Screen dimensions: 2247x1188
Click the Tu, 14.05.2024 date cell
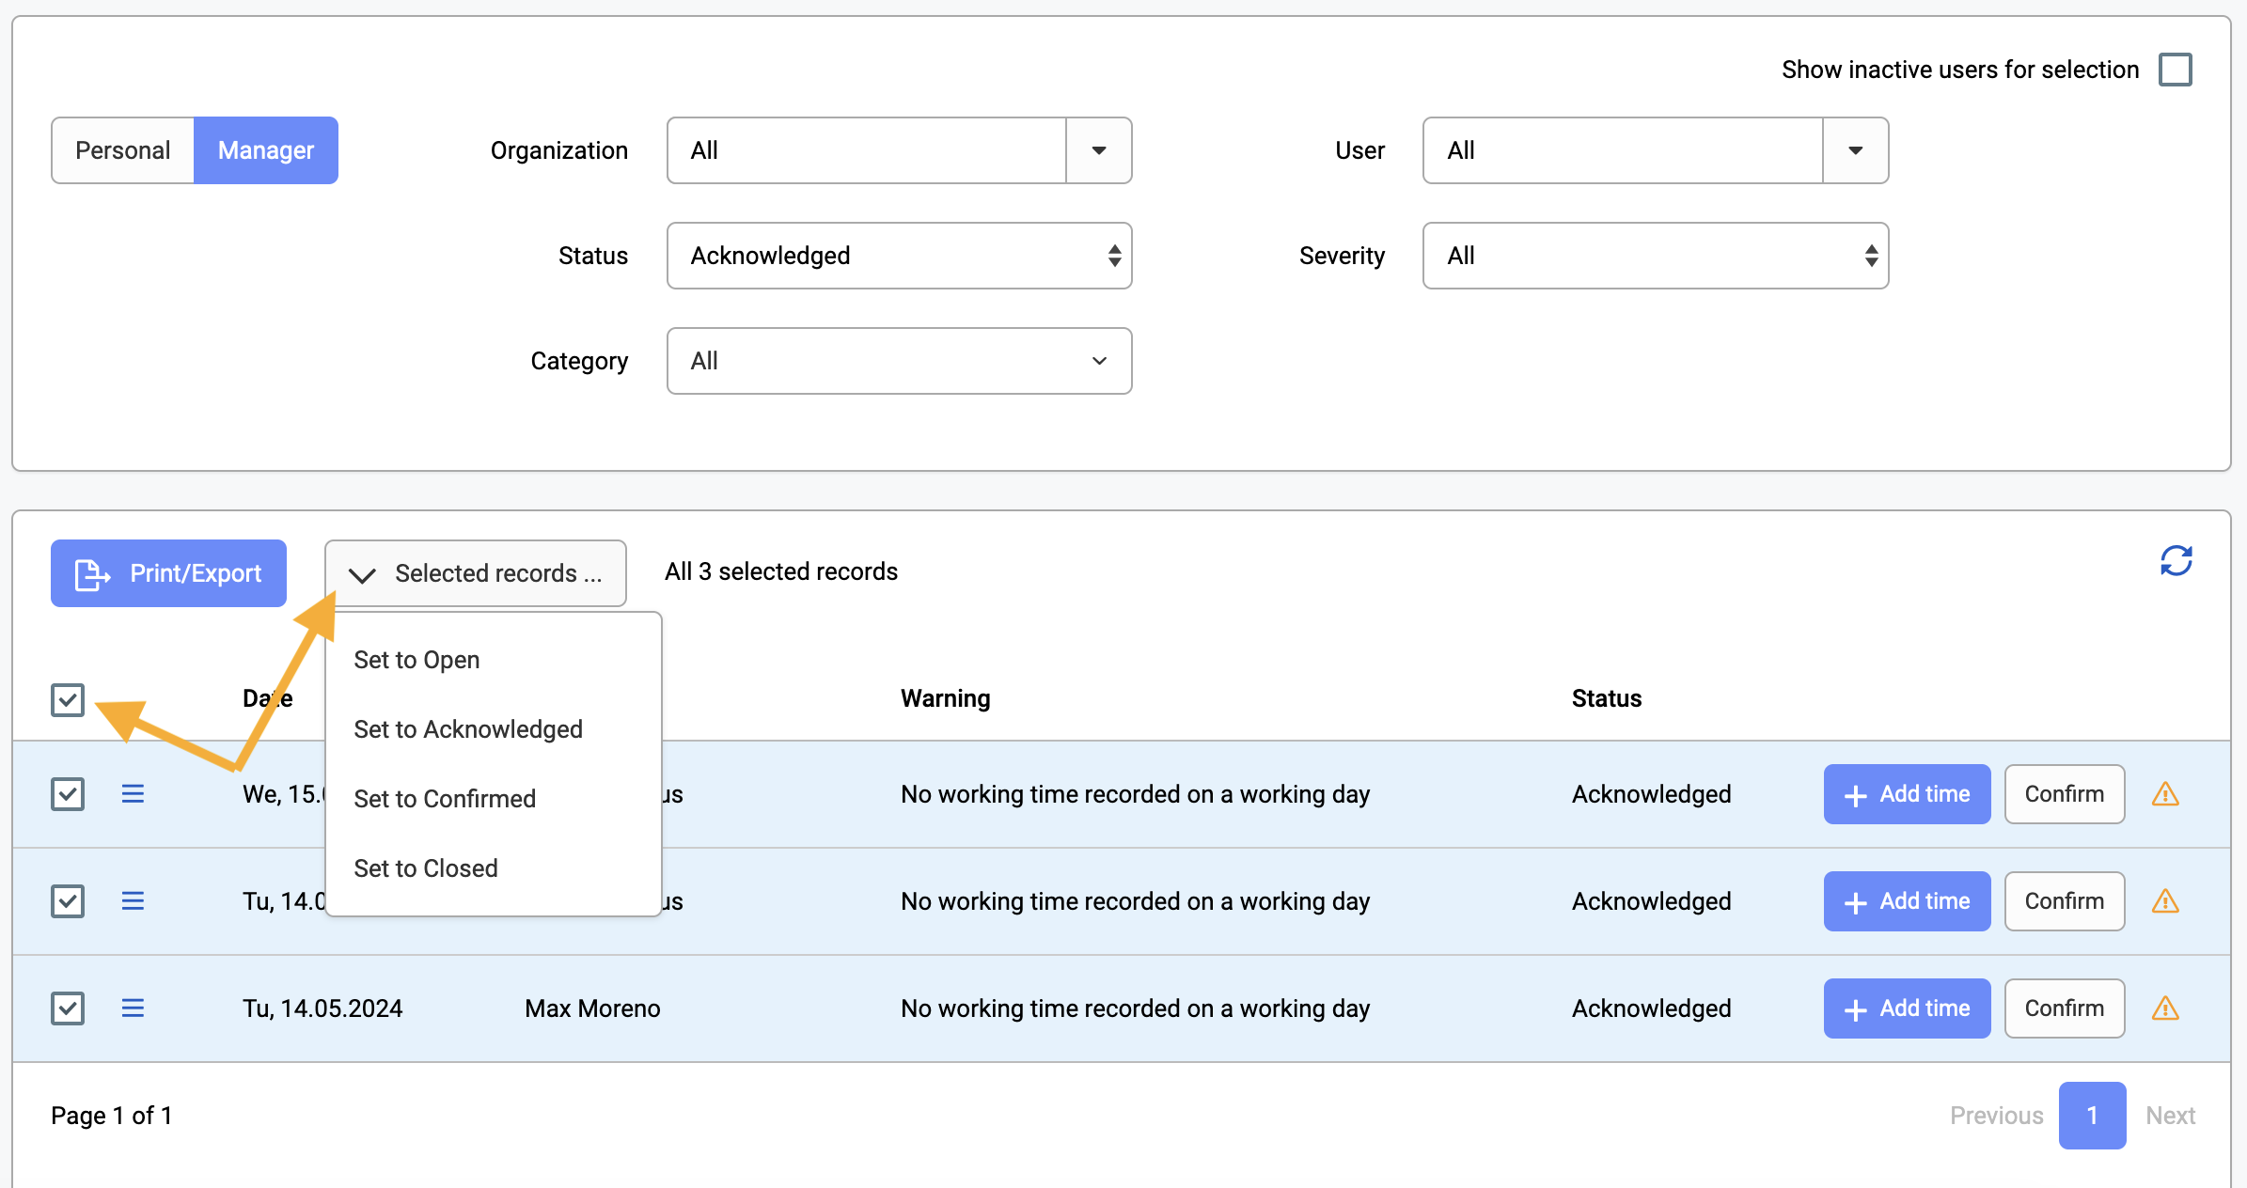tap(322, 1008)
